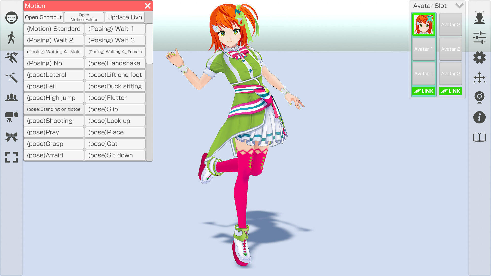This screenshot has width=491, height=276.
Task: Open the adjustment sliders panel icon
Action: pos(480,38)
